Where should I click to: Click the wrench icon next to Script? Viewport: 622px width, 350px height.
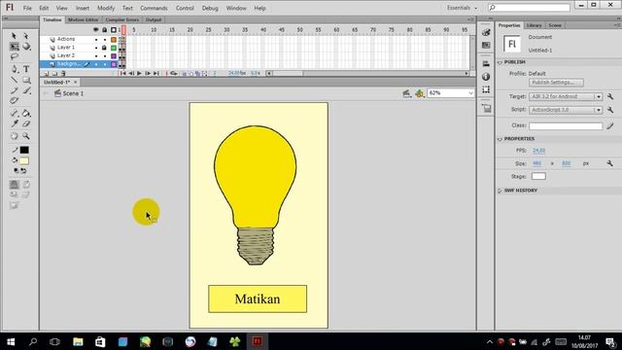[610, 110]
